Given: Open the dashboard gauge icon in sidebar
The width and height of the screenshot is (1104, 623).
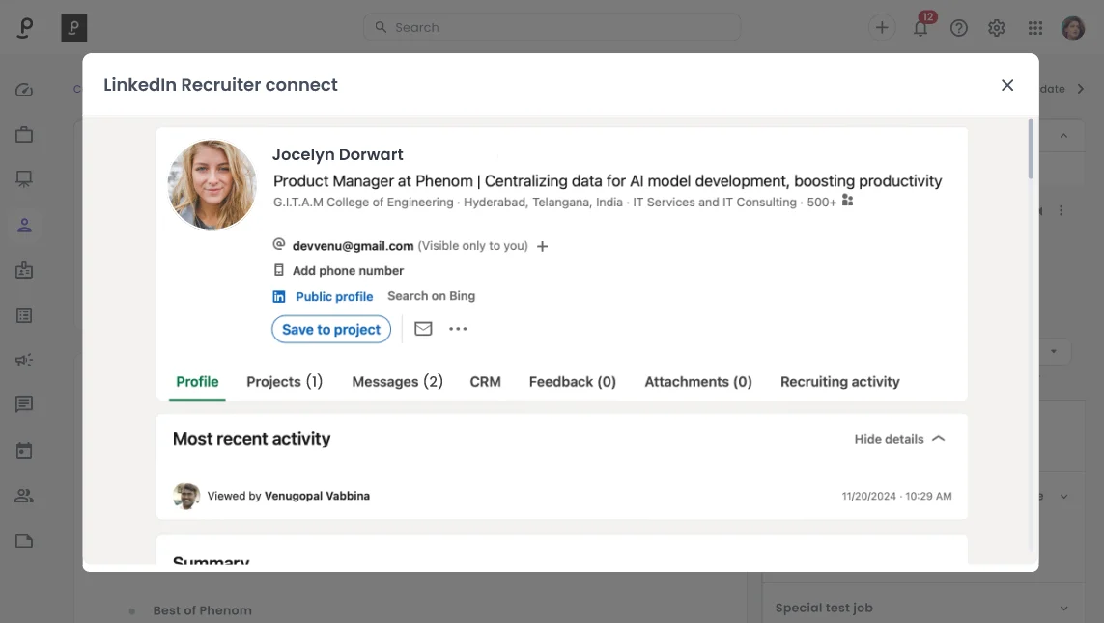Looking at the screenshot, I should [24, 90].
